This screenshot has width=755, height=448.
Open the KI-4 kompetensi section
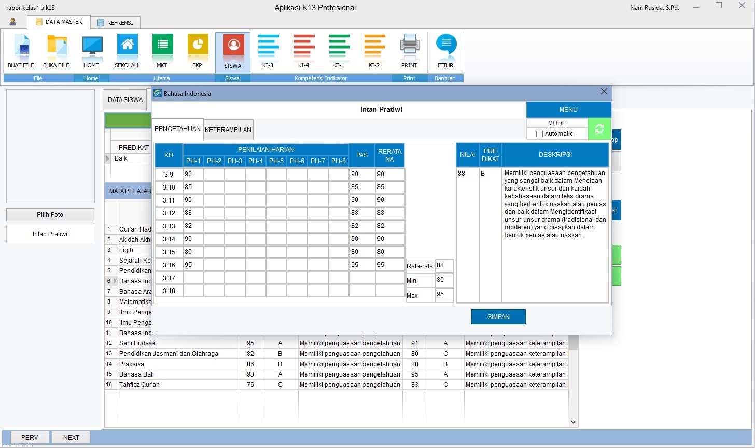tap(303, 51)
